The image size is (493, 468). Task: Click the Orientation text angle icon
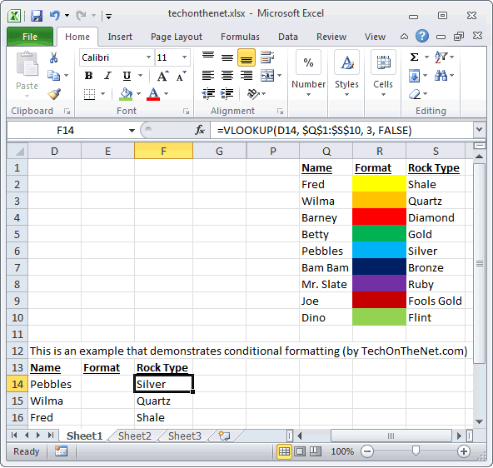(x=253, y=93)
